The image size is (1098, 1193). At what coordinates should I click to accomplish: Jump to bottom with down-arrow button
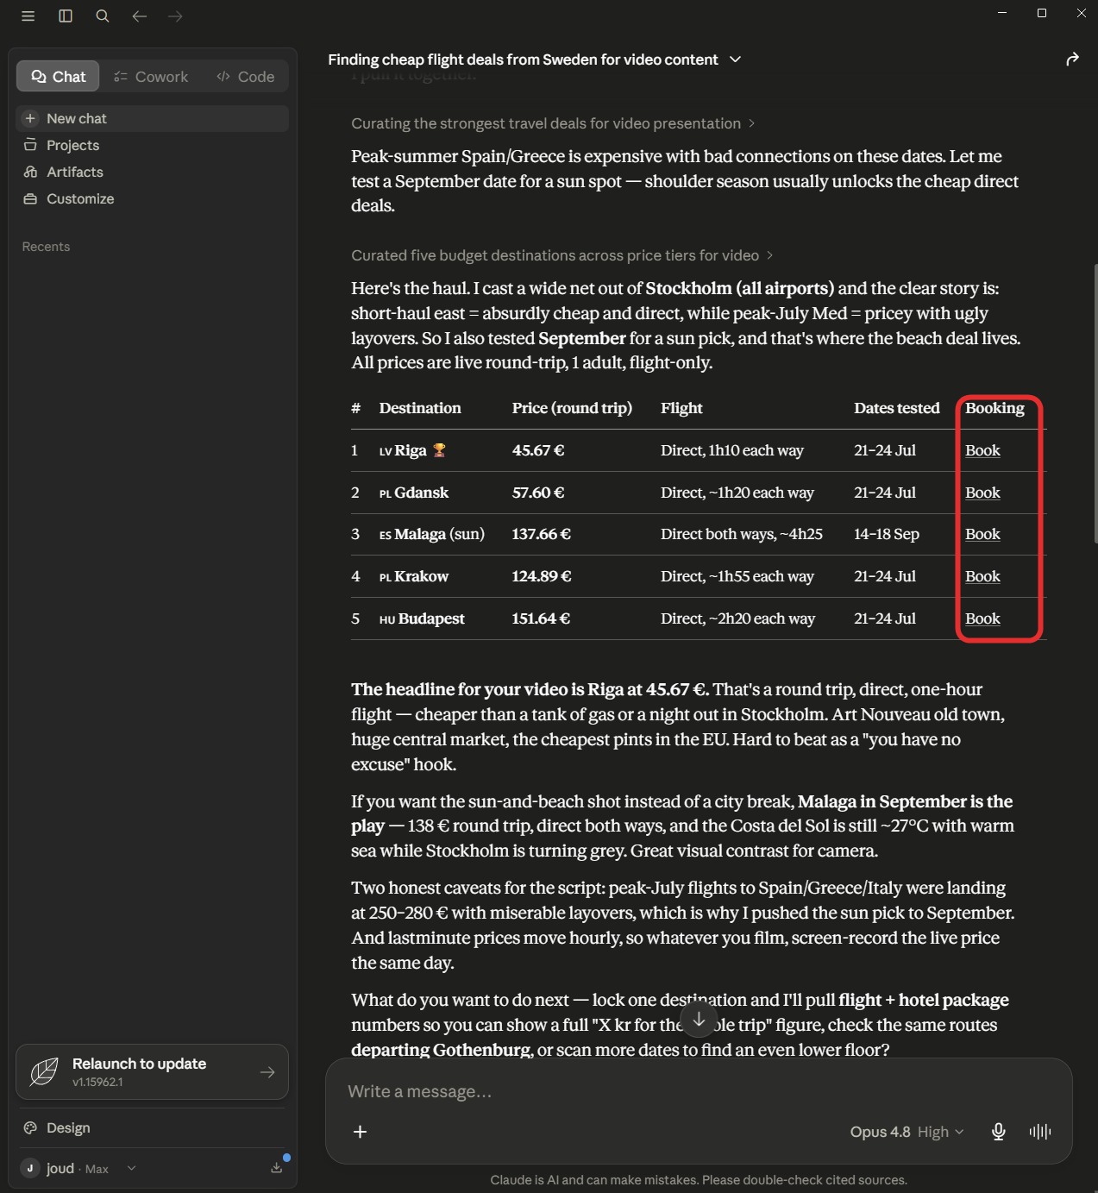(700, 1019)
